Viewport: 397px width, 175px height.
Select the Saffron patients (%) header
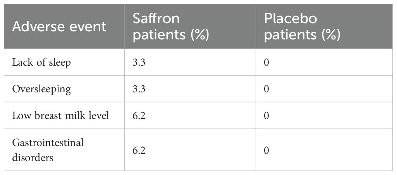[171, 26]
